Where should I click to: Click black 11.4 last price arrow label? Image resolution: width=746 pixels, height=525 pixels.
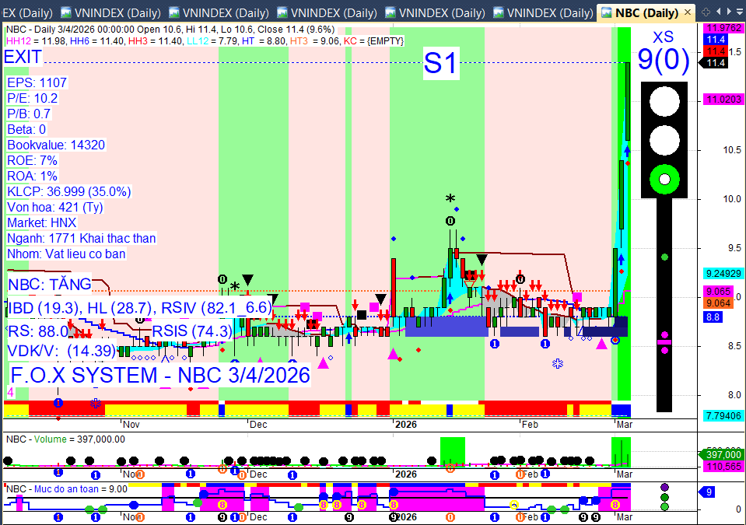(x=713, y=63)
